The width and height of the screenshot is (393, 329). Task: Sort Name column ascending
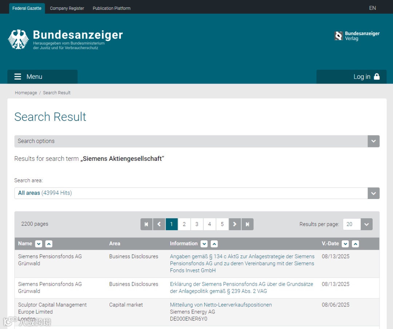[x=49, y=244]
